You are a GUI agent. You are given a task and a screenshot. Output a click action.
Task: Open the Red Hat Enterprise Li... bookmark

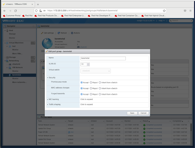point(73,16)
